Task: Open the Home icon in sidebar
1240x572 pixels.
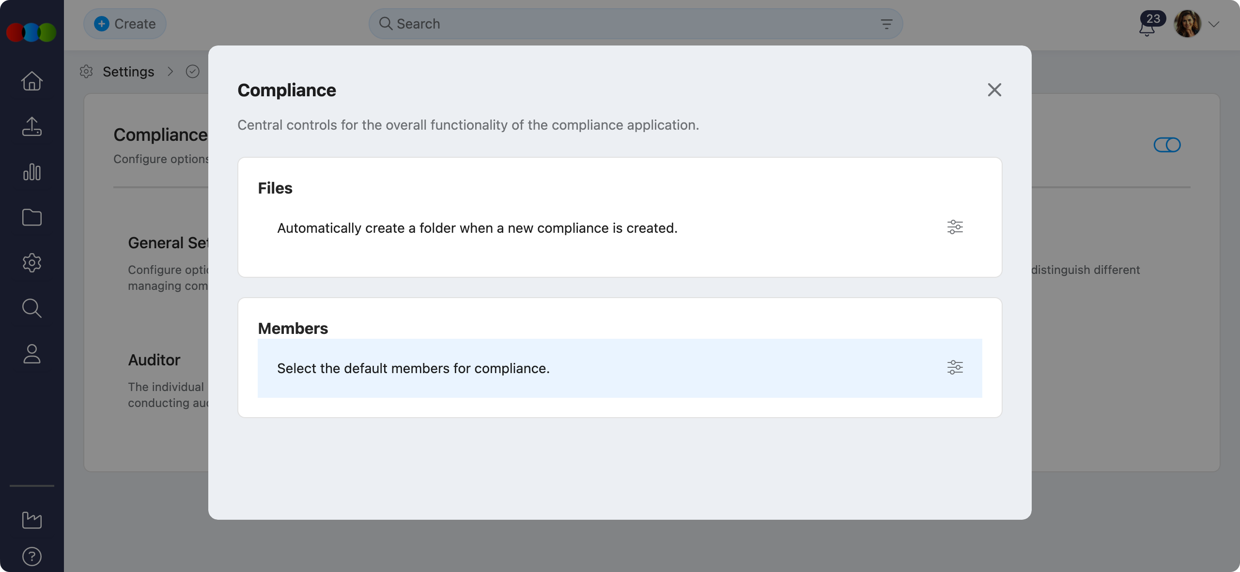Action: pos(32,81)
